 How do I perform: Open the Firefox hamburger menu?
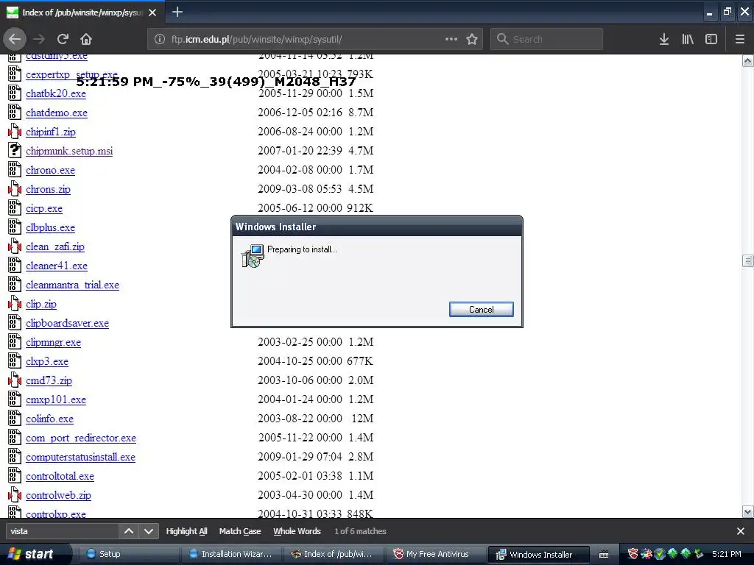[740, 39]
